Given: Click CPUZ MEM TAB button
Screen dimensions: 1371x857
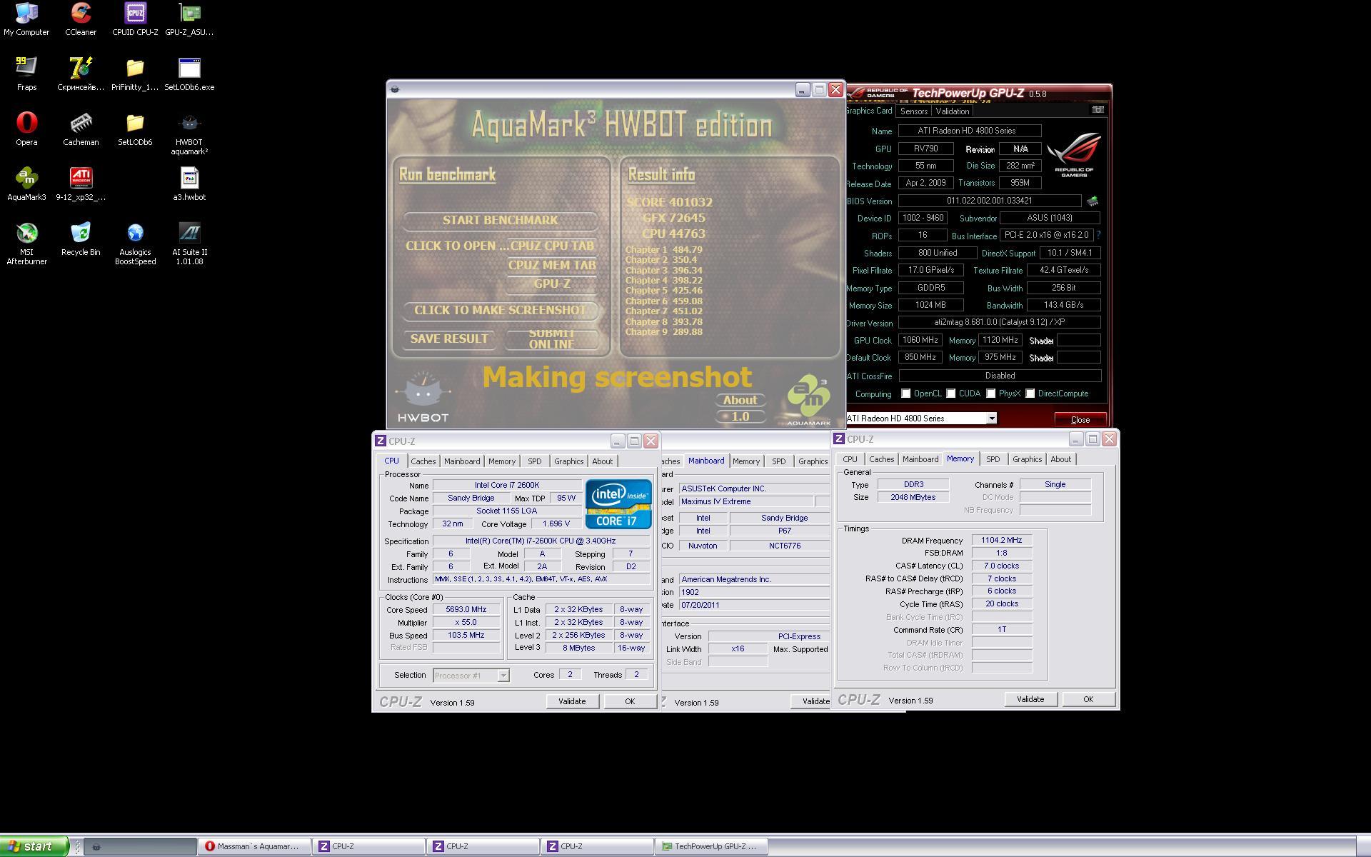Looking at the screenshot, I should [x=552, y=265].
